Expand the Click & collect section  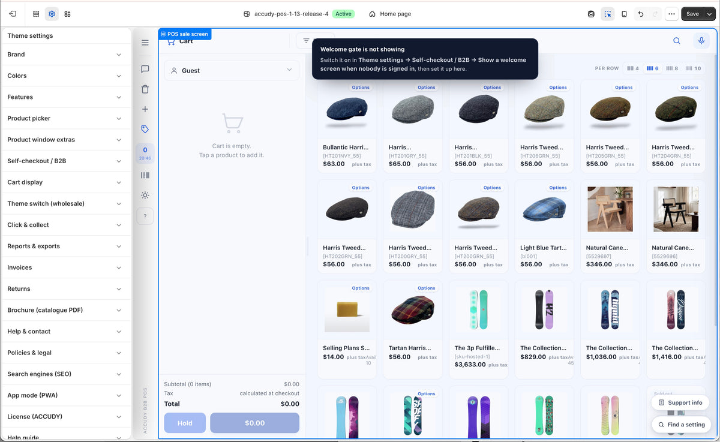pyautogui.click(x=65, y=225)
